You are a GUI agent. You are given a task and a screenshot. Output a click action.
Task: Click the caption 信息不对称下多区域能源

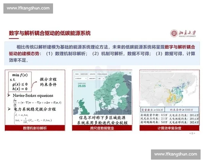coord(102,117)
